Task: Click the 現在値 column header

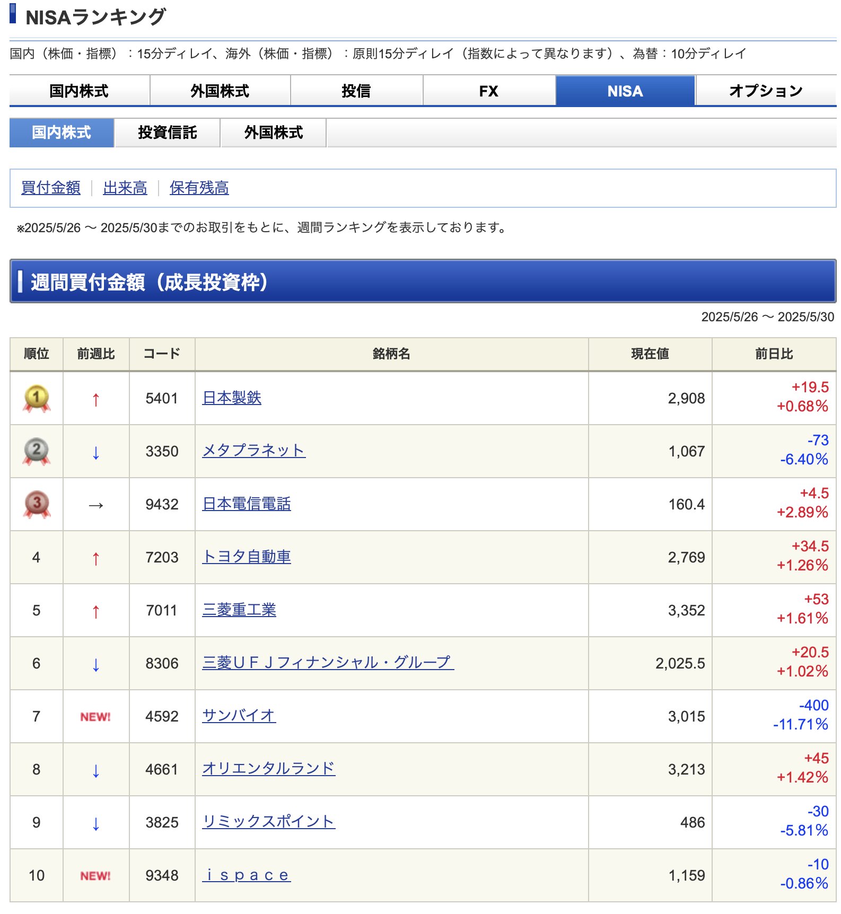Action: (x=650, y=354)
